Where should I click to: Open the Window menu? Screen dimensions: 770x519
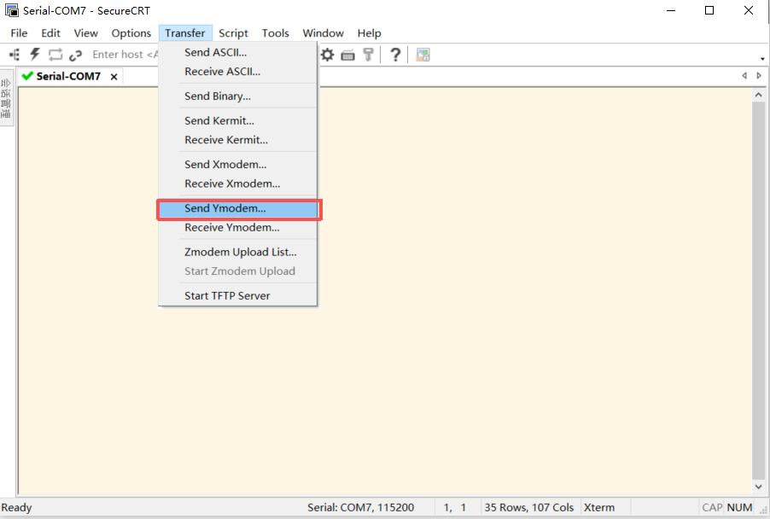pos(324,33)
